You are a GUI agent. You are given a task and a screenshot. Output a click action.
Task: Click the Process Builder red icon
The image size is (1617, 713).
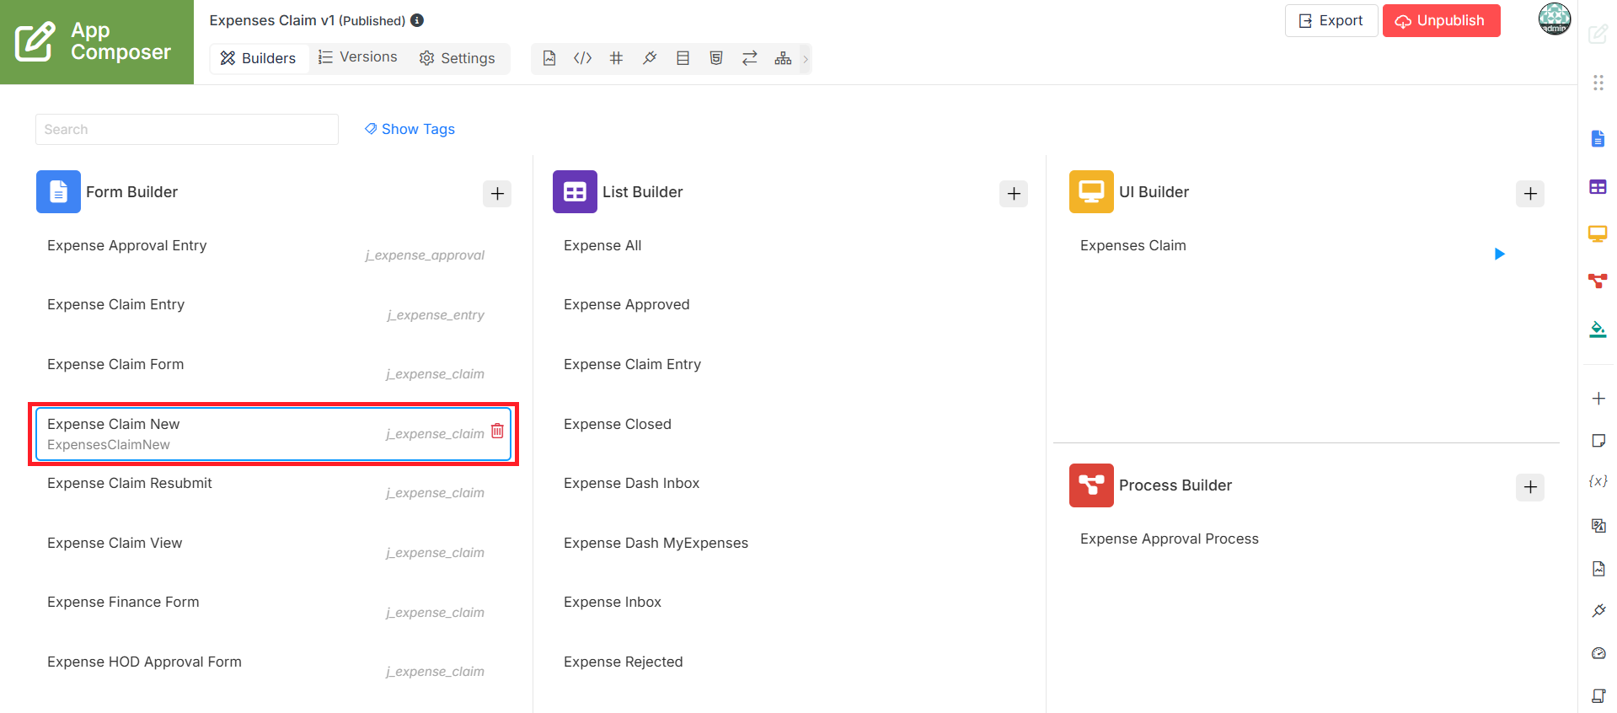1091,485
